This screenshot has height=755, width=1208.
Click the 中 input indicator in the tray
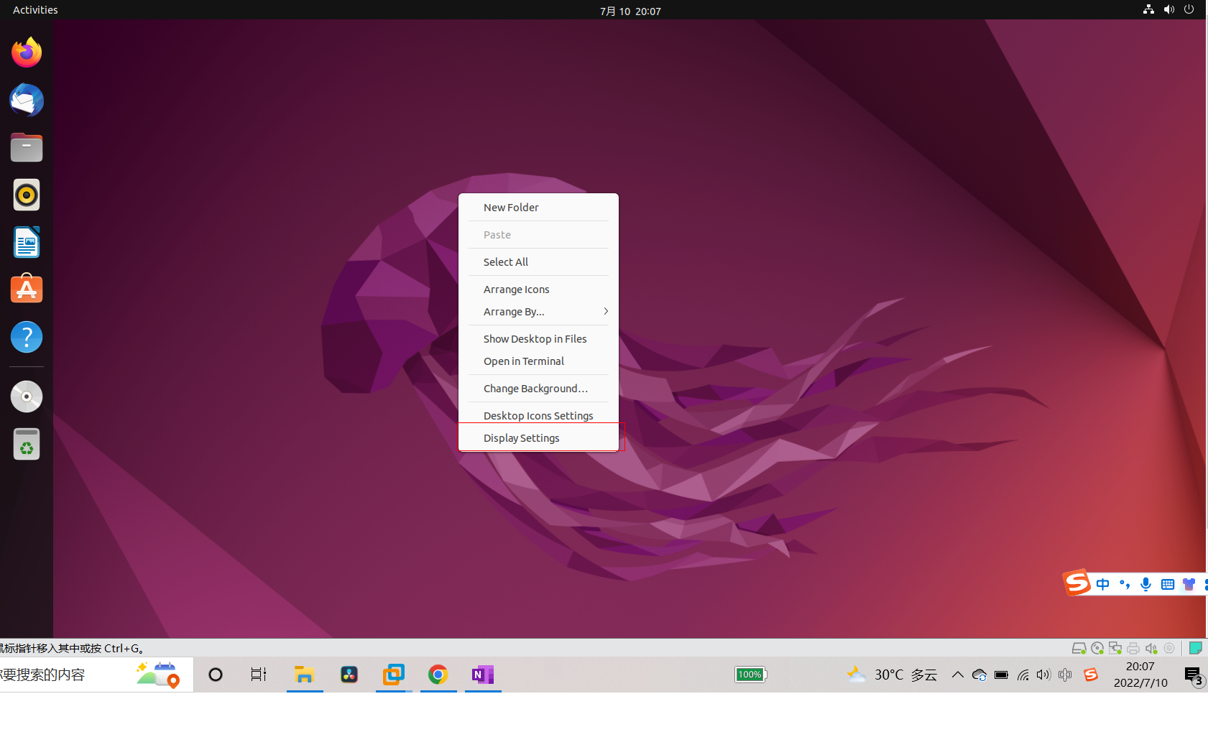[1066, 675]
